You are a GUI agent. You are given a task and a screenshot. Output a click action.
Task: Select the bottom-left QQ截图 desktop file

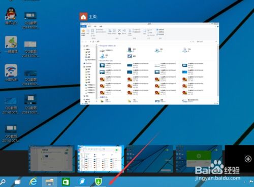tap(11, 133)
